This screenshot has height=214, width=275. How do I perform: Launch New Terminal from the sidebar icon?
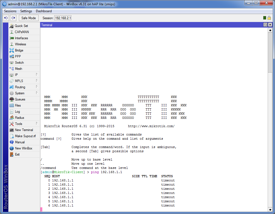pos(12,130)
